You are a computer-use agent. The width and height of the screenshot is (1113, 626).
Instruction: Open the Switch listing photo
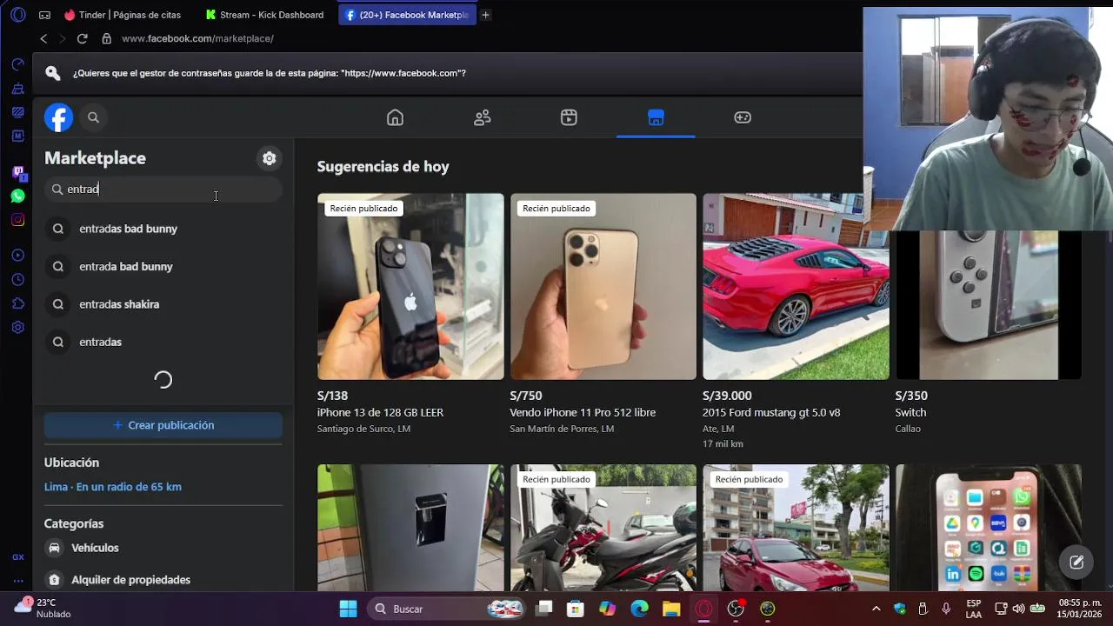(989, 304)
